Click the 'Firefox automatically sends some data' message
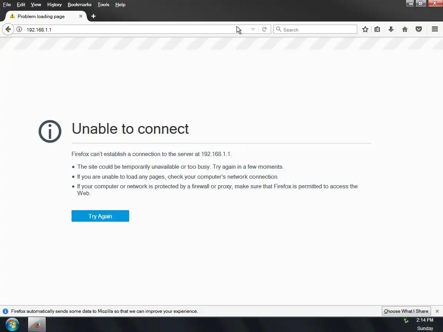Image resolution: width=443 pixels, height=332 pixels. pyautogui.click(x=105, y=311)
